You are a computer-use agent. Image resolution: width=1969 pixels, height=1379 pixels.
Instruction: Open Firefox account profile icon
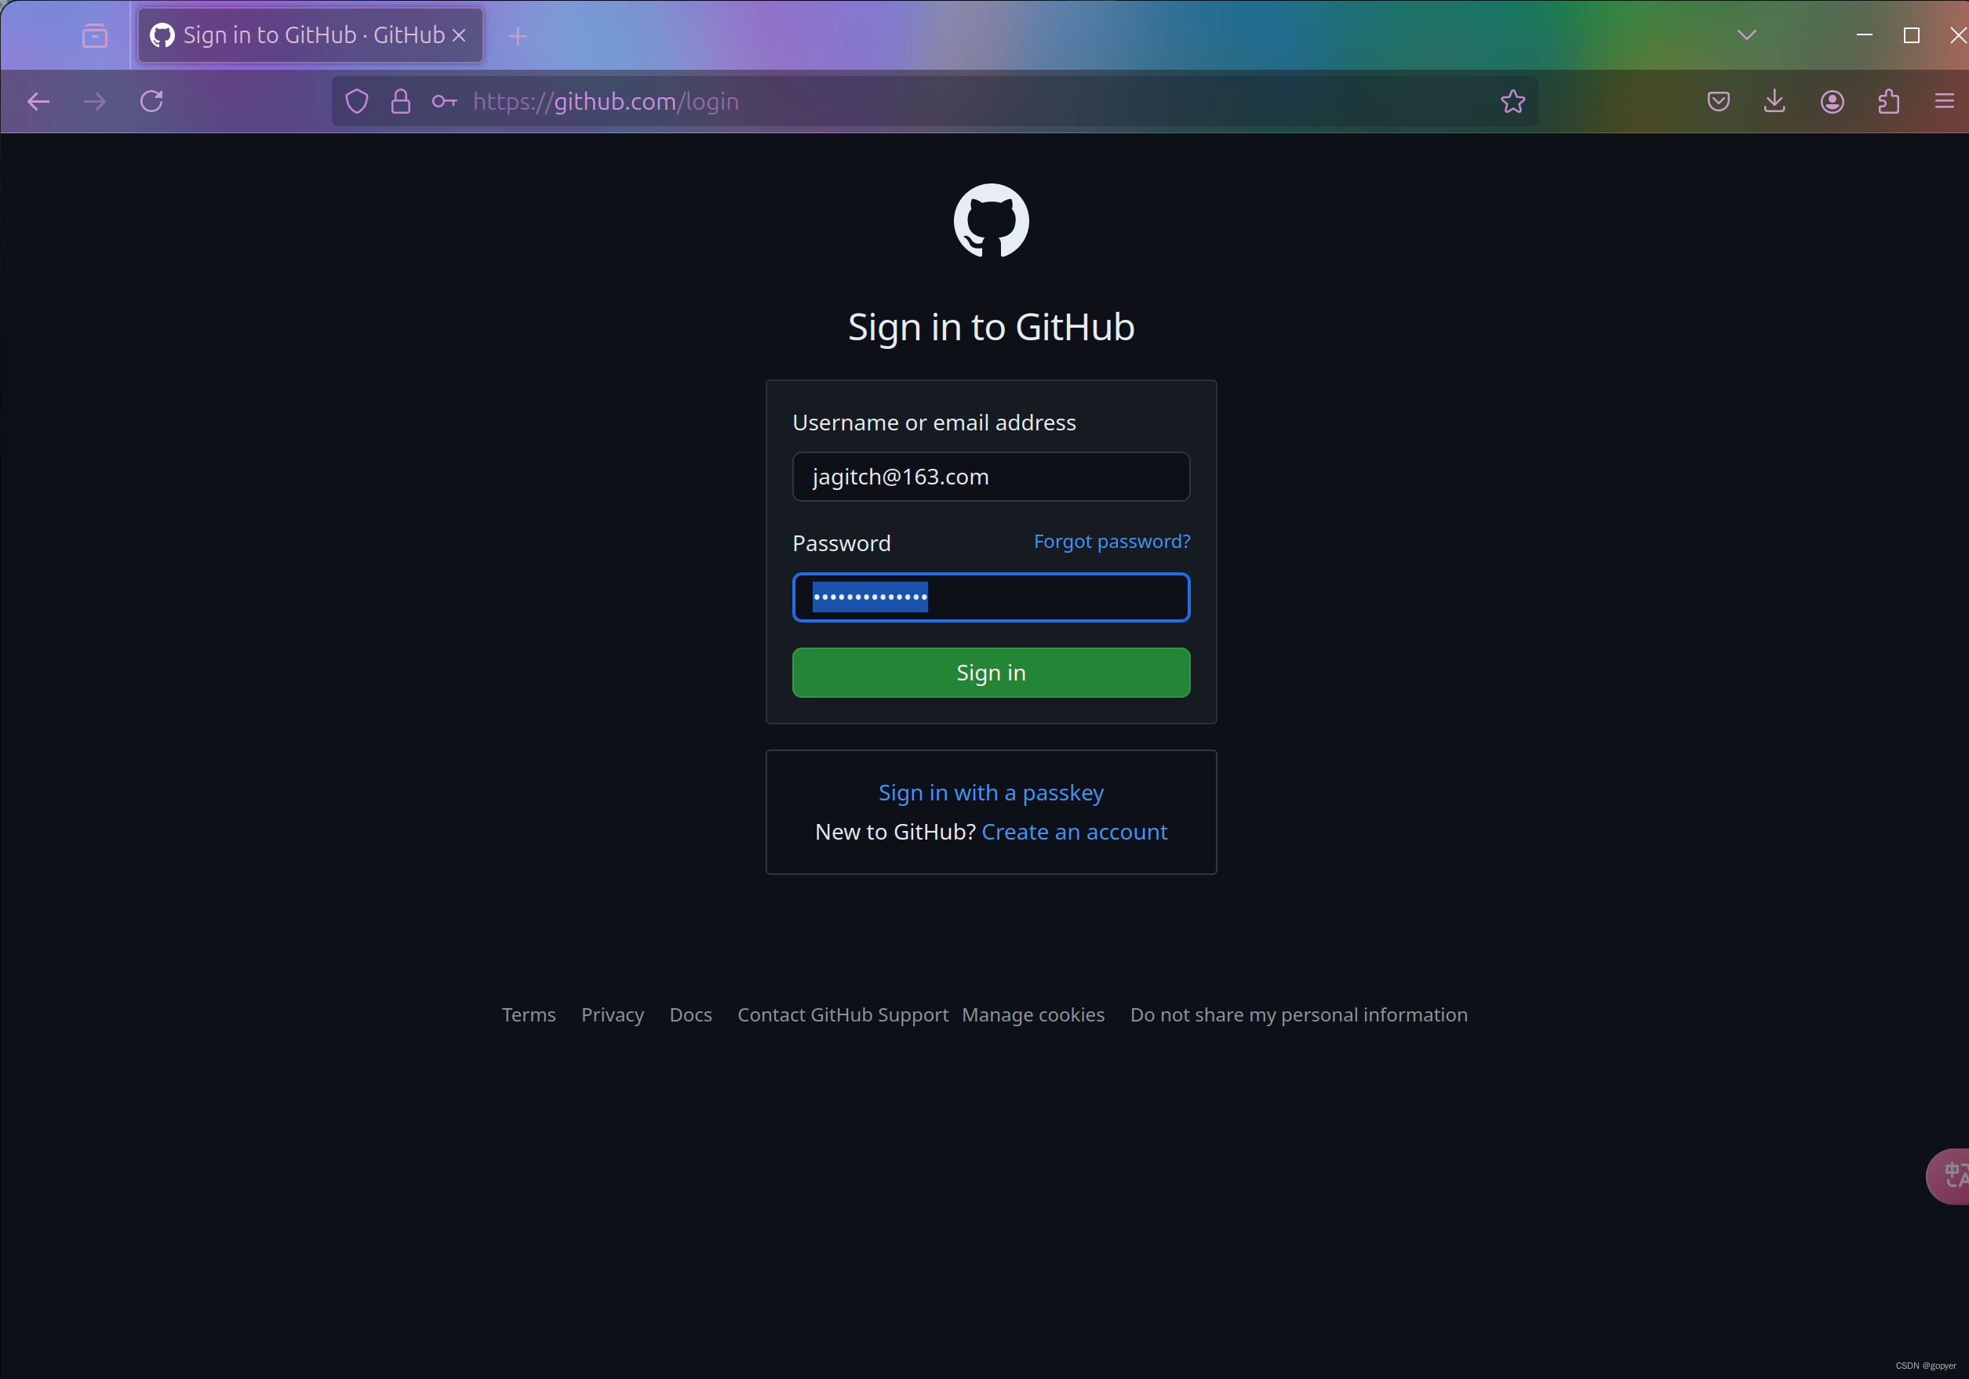tap(1832, 101)
